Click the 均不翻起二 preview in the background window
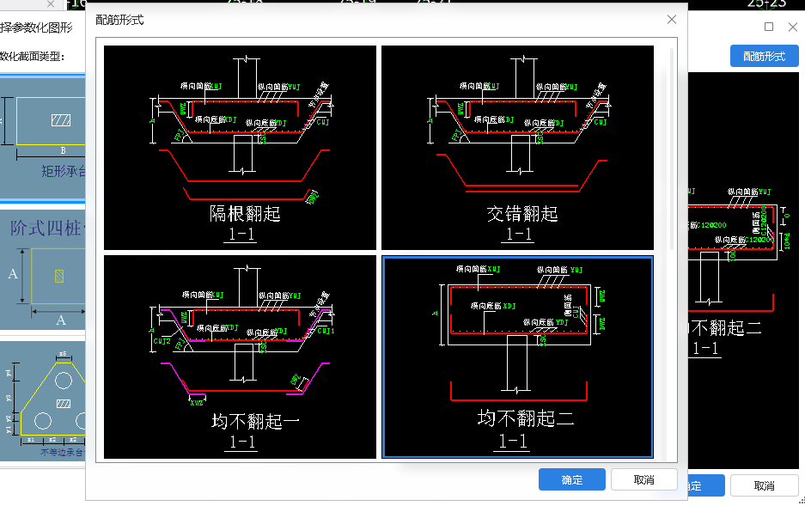Image resolution: width=805 pixels, height=506 pixels. [x=743, y=270]
